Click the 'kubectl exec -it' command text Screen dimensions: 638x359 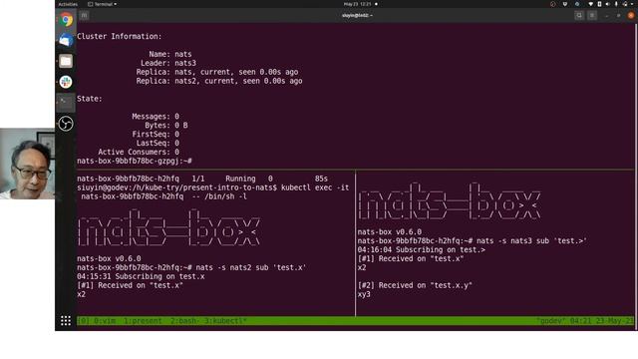click(x=315, y=187)
